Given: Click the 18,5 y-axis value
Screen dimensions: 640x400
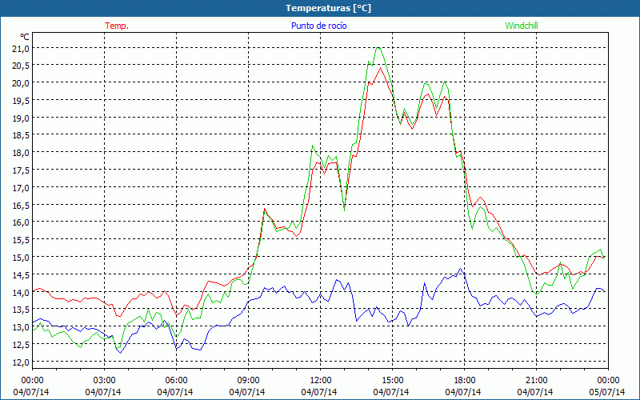Looking at the screenshot, I should (21, 135).
